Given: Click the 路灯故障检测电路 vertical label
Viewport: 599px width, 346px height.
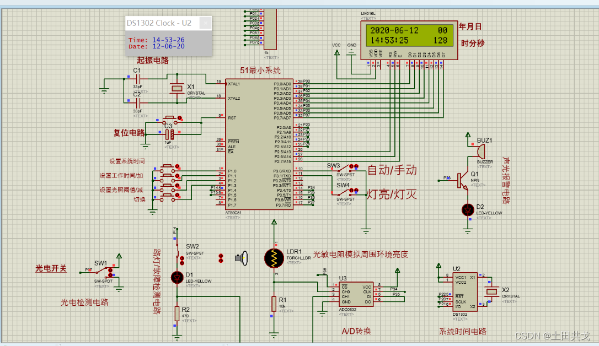Looking at the screenshot, I should [157, 282].
